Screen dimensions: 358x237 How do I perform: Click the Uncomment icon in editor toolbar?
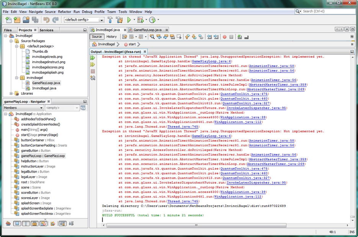tap(246, 37)
